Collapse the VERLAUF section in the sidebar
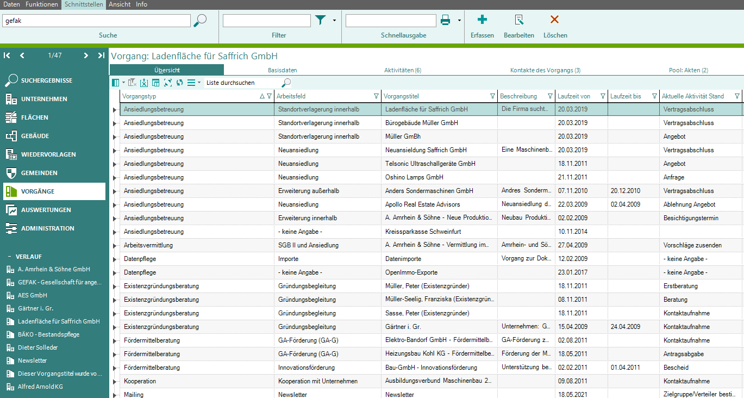The width and height of the screenshot is (744, 398). point(9,257)
